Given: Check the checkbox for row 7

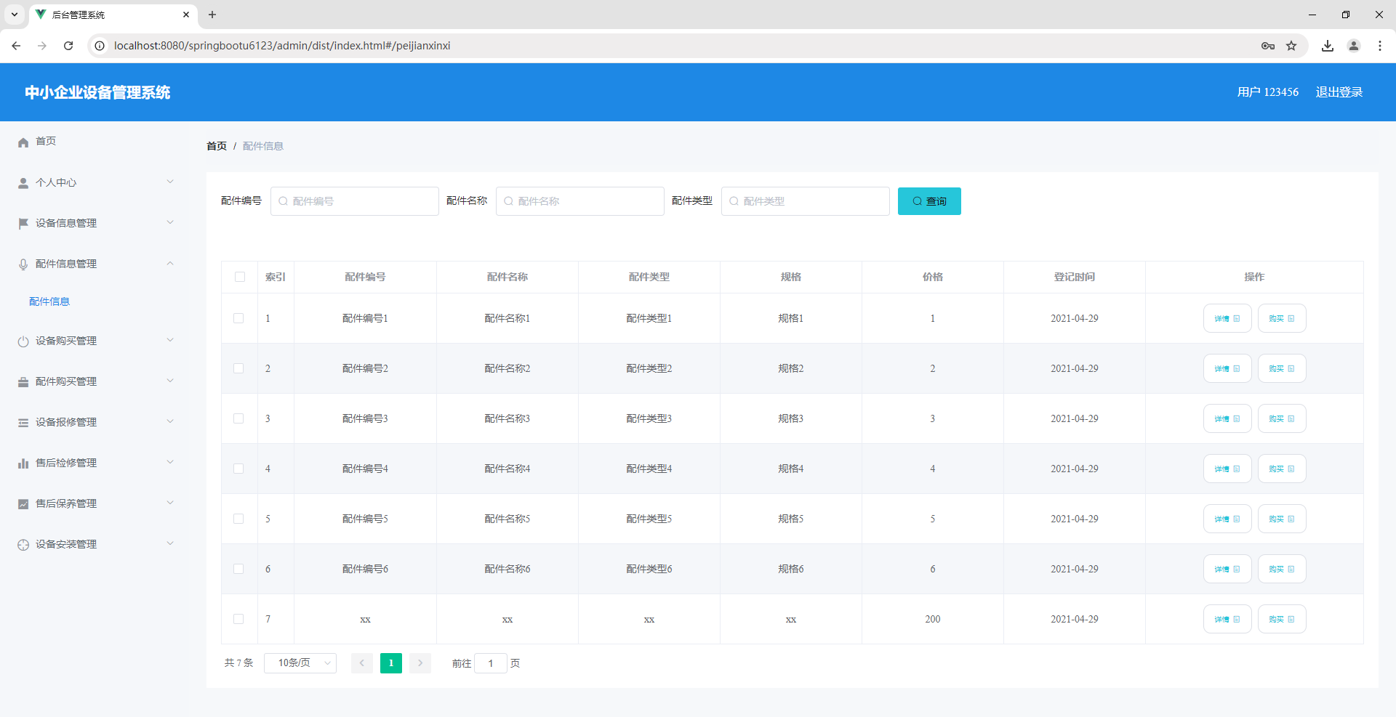Looking at the screenshot, I should (239, 619).
